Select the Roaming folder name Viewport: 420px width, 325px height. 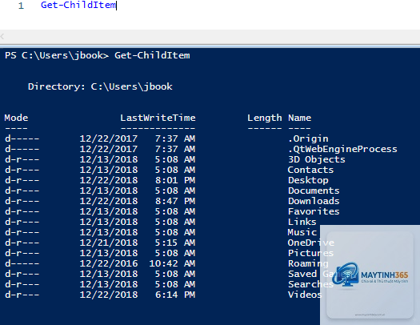pos(308,263)
